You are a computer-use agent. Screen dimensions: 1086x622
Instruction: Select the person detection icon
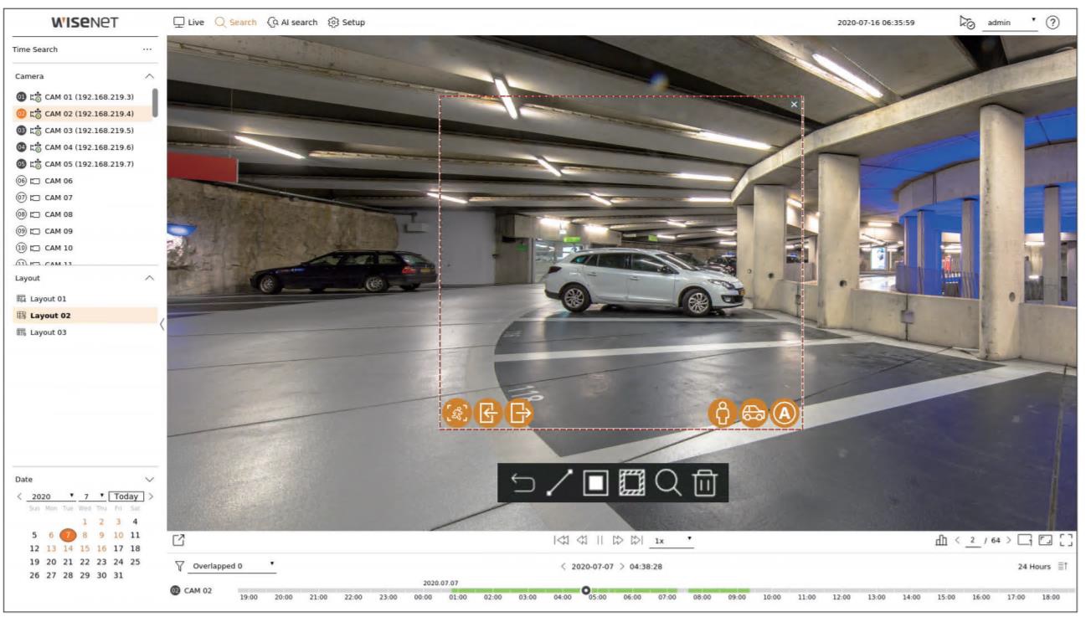coord(722,413)
